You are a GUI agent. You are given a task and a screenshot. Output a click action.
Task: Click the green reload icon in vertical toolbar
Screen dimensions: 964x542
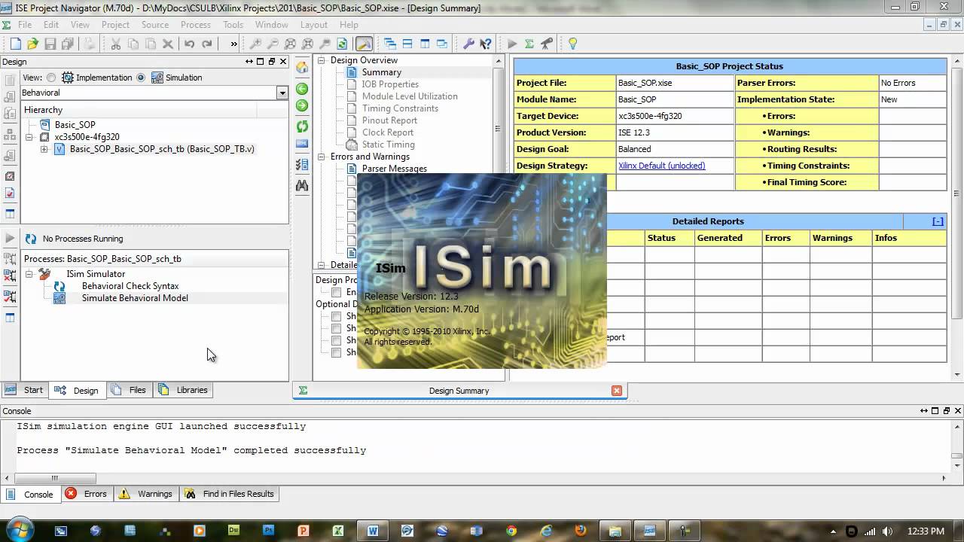[x=302, y=126]
